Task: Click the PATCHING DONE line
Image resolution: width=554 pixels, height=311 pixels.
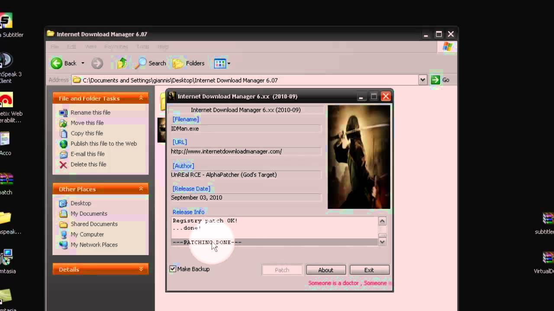Action: tap(207, 242)
